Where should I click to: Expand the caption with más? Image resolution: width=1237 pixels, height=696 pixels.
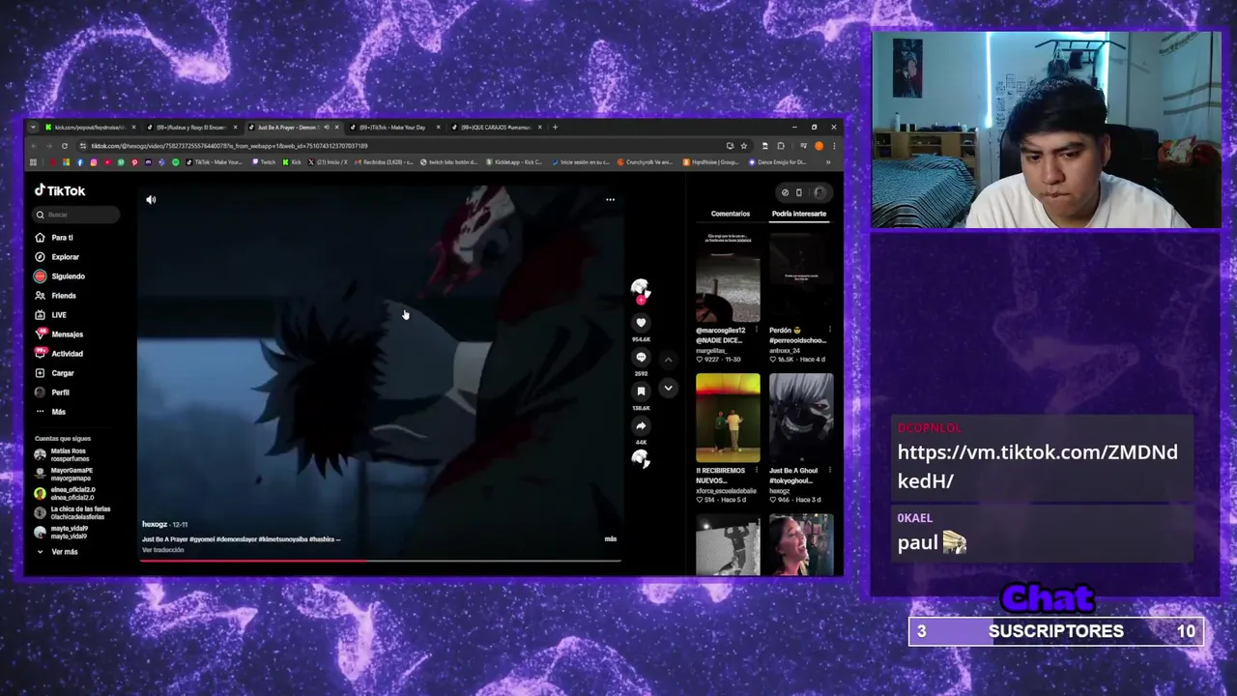(x=610, y=539)
